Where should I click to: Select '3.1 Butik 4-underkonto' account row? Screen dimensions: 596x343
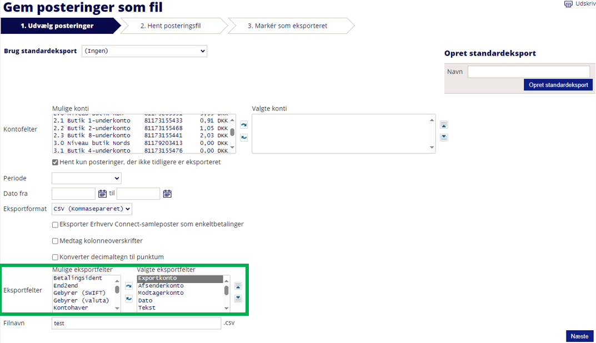pos(141,150)
